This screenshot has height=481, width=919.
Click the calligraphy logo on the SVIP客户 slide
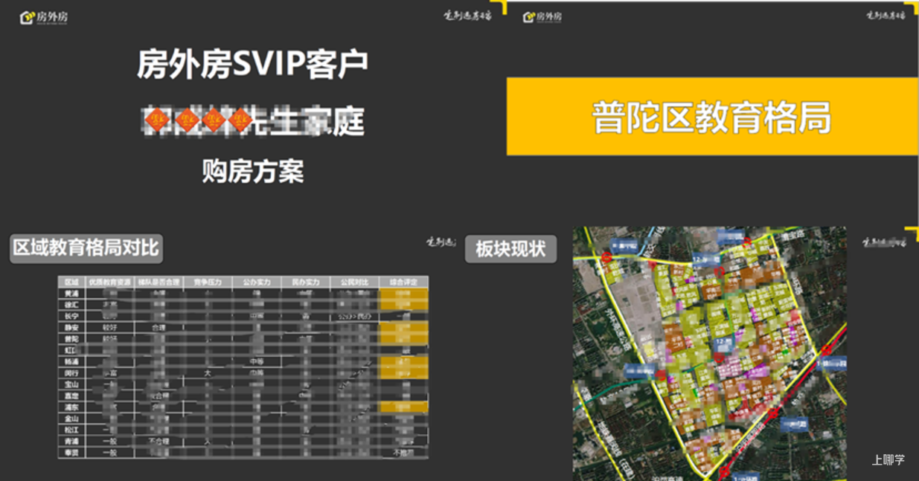(x=468, y=16)
